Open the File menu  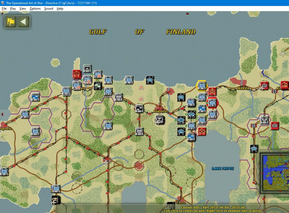[x=4, y=9]
